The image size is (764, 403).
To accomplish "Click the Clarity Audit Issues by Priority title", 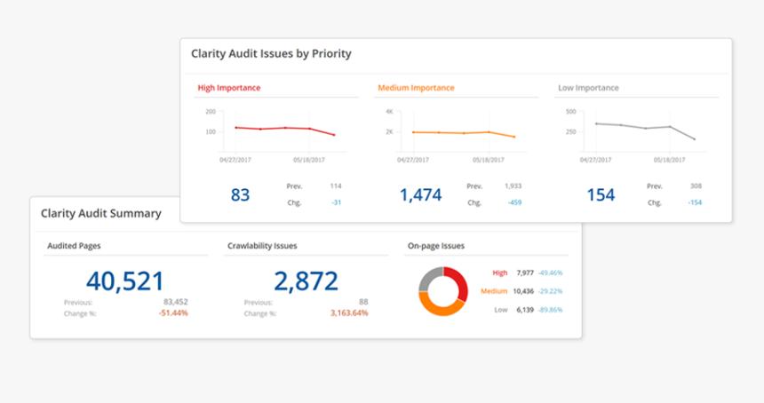I will [271, 54].
